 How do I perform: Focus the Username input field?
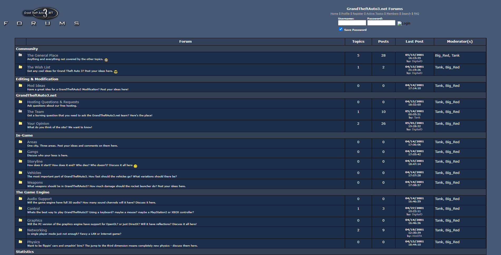[352, 23]
